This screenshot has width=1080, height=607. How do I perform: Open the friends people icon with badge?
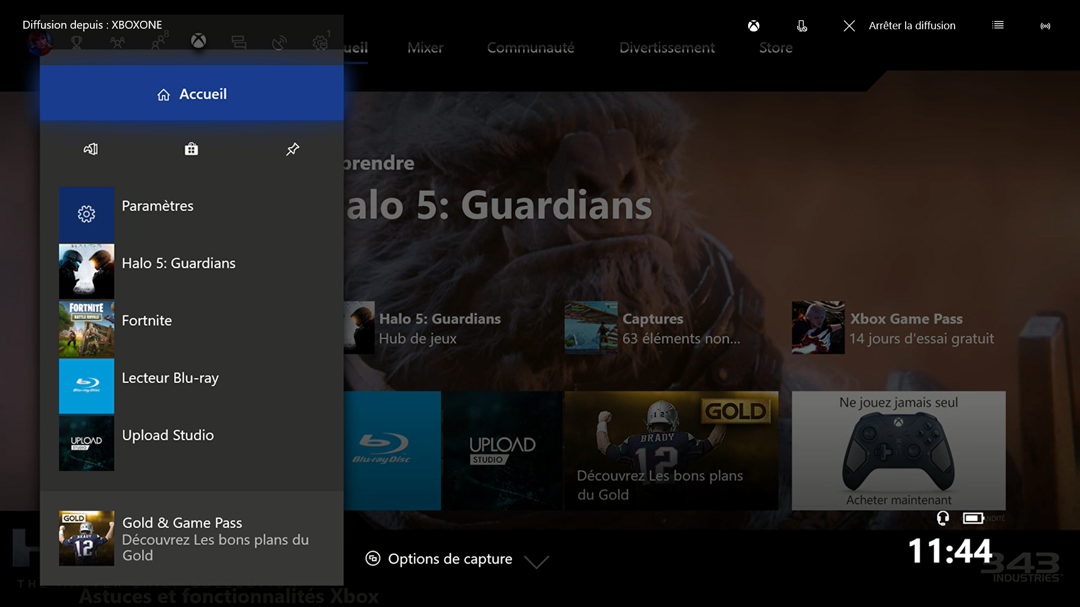(x=159, y=42)
